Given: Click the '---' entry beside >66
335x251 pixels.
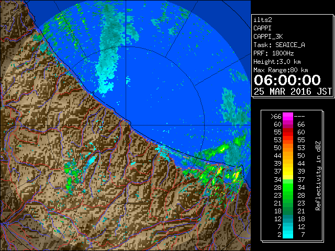Looking at the screenshot, I should pos(299,117).
